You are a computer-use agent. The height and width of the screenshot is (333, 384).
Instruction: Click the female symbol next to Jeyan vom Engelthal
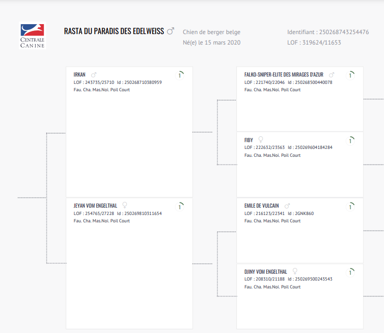pos(125,206)
